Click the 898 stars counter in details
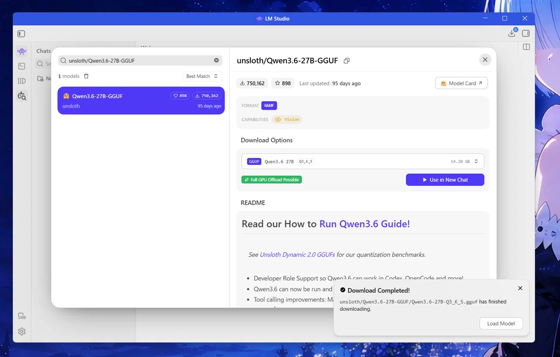 [x=283, y=83]
